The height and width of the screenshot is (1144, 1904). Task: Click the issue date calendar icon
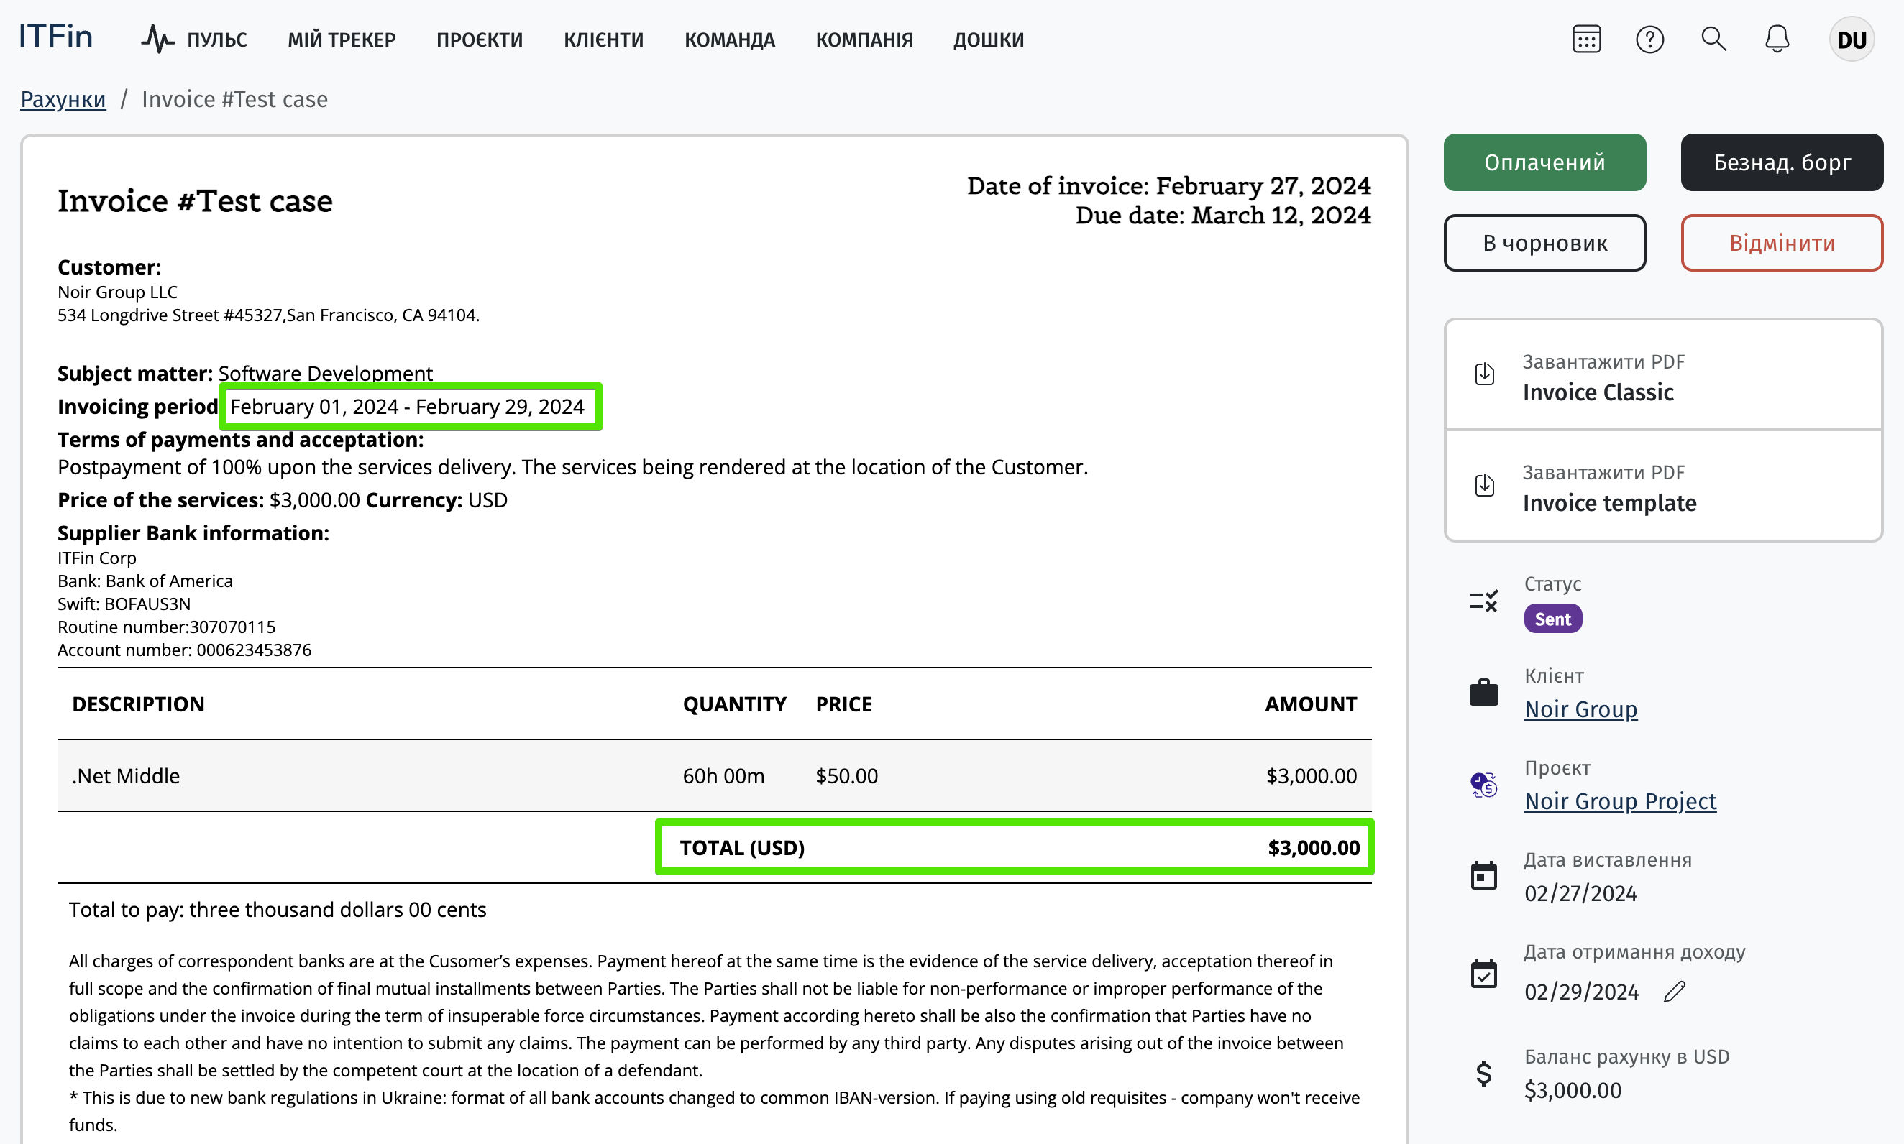(x=1483, y=876)
